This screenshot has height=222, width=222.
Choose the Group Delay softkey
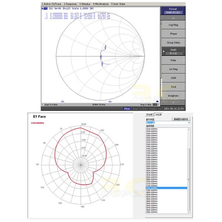tap(173, 43)
